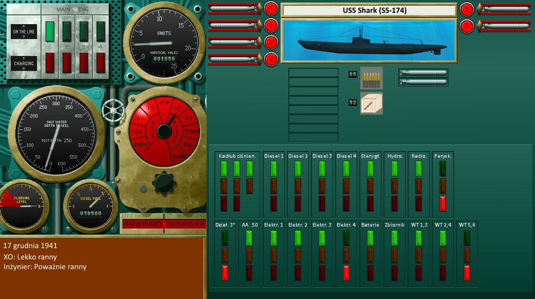Click the red rudder angle scale
The width and height of the screenshot is (535, 299).
162,224
